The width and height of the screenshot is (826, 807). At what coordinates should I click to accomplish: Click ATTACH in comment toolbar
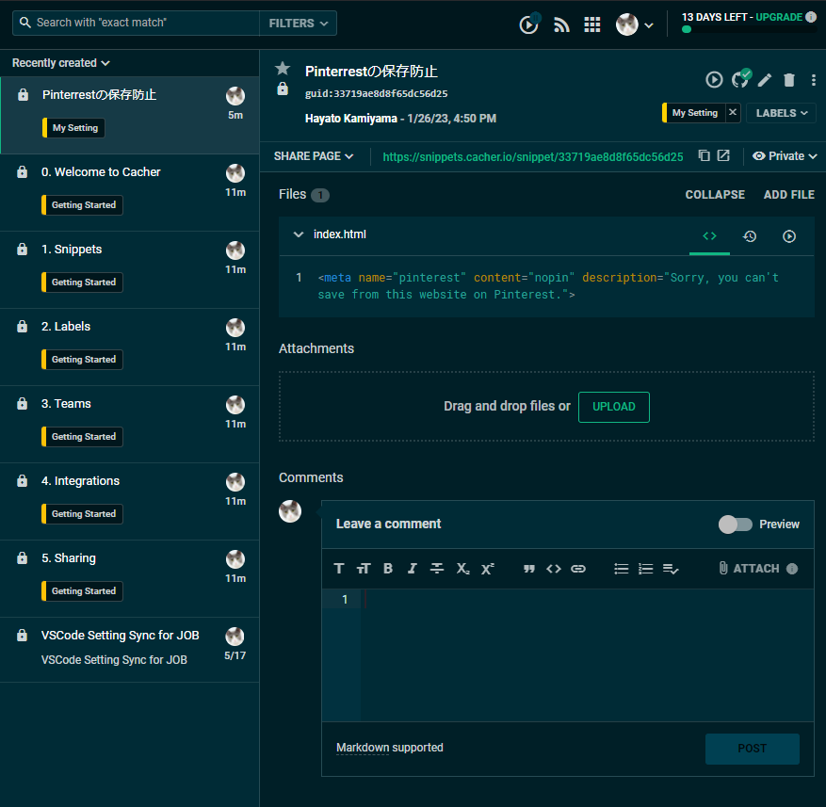[749, 569]
